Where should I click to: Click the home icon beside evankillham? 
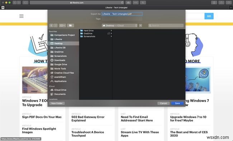click(x=52, y=77)
